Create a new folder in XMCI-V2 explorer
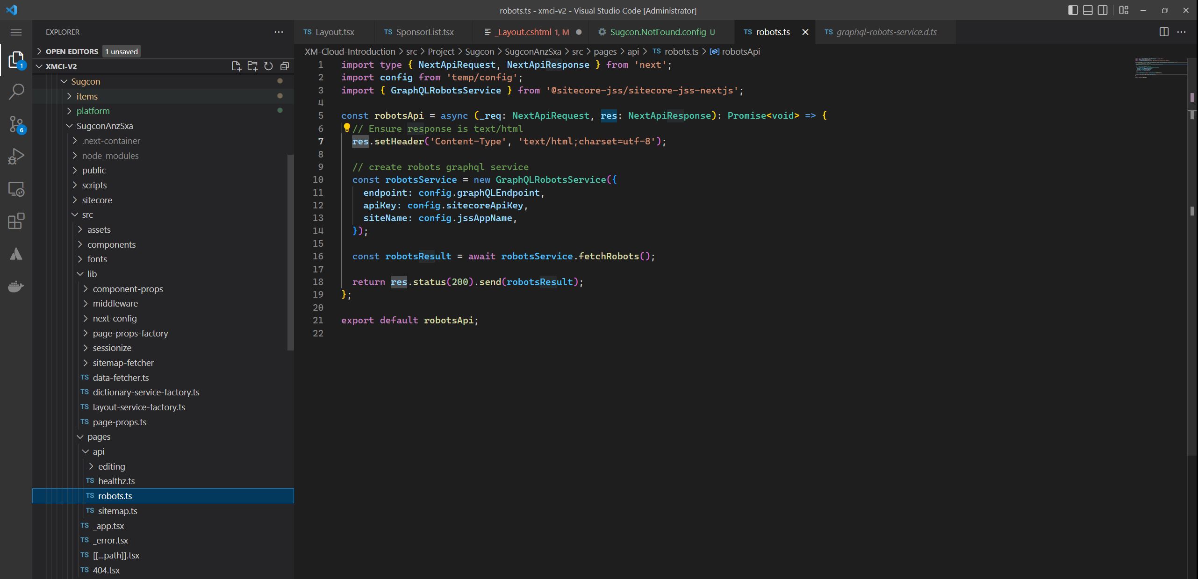The width and height of the screenshot is (1198, 579). (252, 66)
